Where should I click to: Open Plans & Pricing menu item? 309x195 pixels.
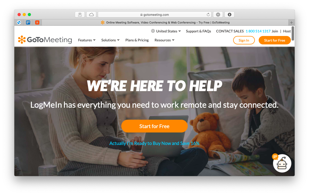pyautogui.click(x=137, y=40)
